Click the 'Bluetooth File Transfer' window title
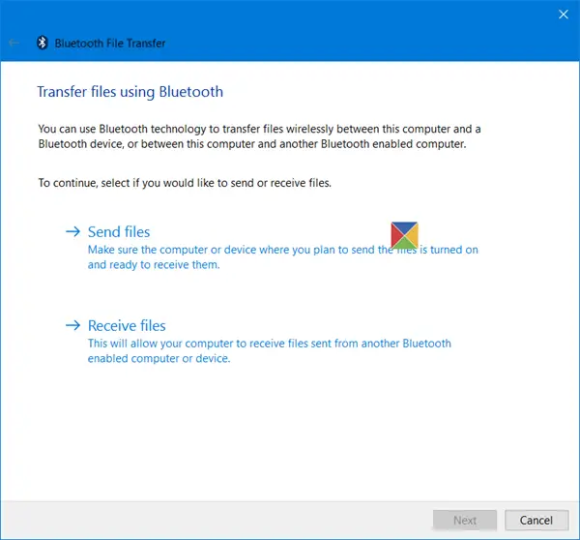Viewport: 580px width, 540px height. [x=110, y=44]
